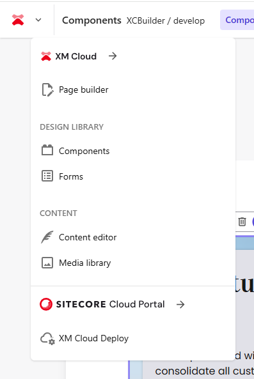254x379 pixels.
Task: Click the Sitecore logo in header
Action: click(x=18, y=20)
